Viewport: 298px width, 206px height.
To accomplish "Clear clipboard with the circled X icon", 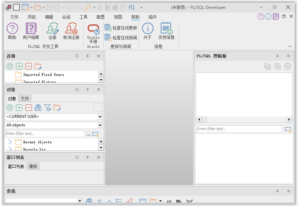I will coord(288,66).
